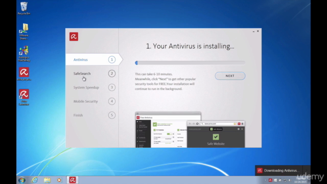Click the 'This can take 6-10 minutes' text
The width and height of the screenshot is (327, 184).
tap(154, 74)
